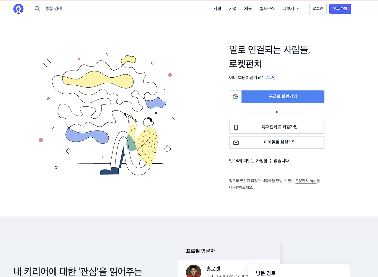Screen dimensions: 378x277
Task: Click the search magnifier icon
Action: tap(37, 9)
